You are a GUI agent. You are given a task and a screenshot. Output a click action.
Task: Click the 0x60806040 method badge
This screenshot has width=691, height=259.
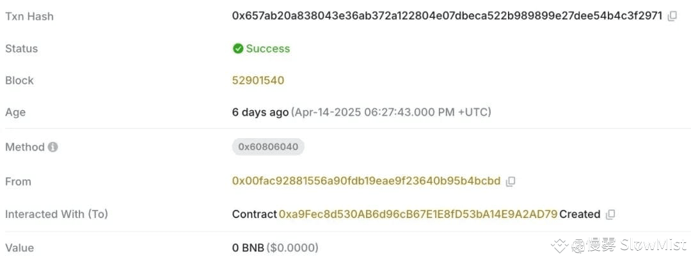[x=268, y=146]
